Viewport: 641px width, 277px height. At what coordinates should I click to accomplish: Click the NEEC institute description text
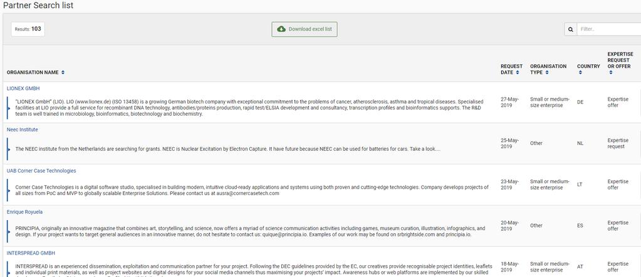pyautogui.click(x=227, y=149)
